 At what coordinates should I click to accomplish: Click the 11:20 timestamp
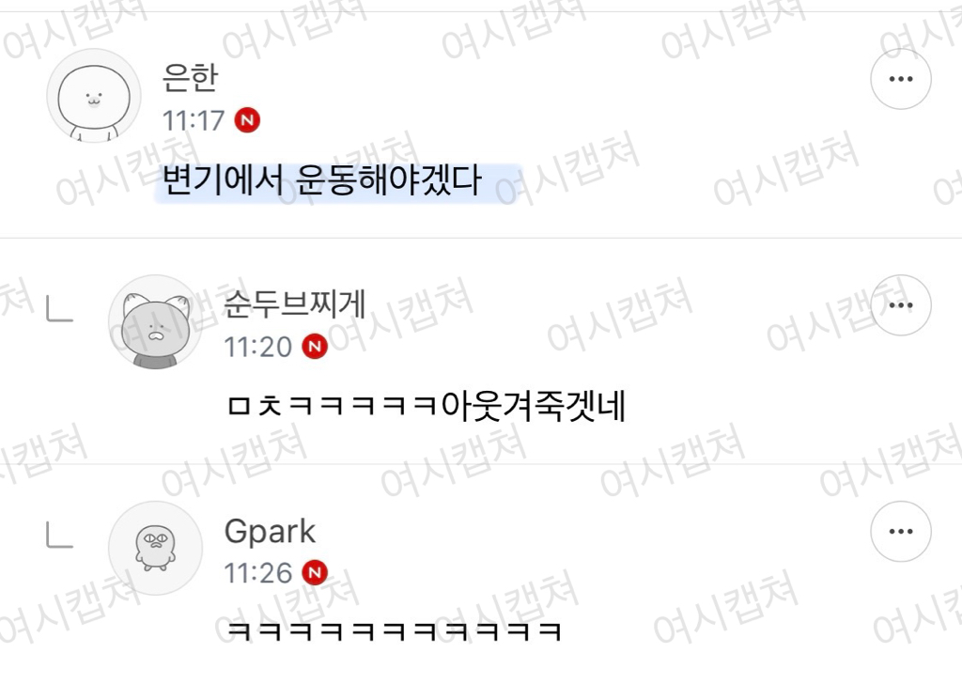pos(257,348)
